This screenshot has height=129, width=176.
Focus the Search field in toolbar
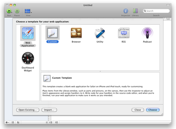(x=156, y=11)
